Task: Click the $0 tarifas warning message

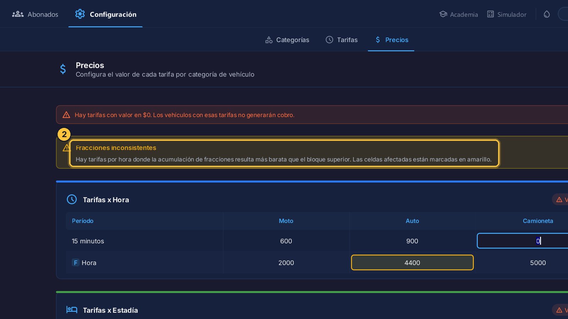Action: pyautogui.click(x=185, y=115)
